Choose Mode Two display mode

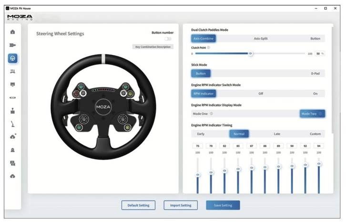tap(312, 114)
